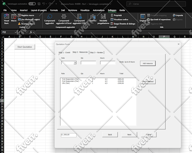Click the Select All corner triangle
Screen dimensions: 192x153
[2, 37]
